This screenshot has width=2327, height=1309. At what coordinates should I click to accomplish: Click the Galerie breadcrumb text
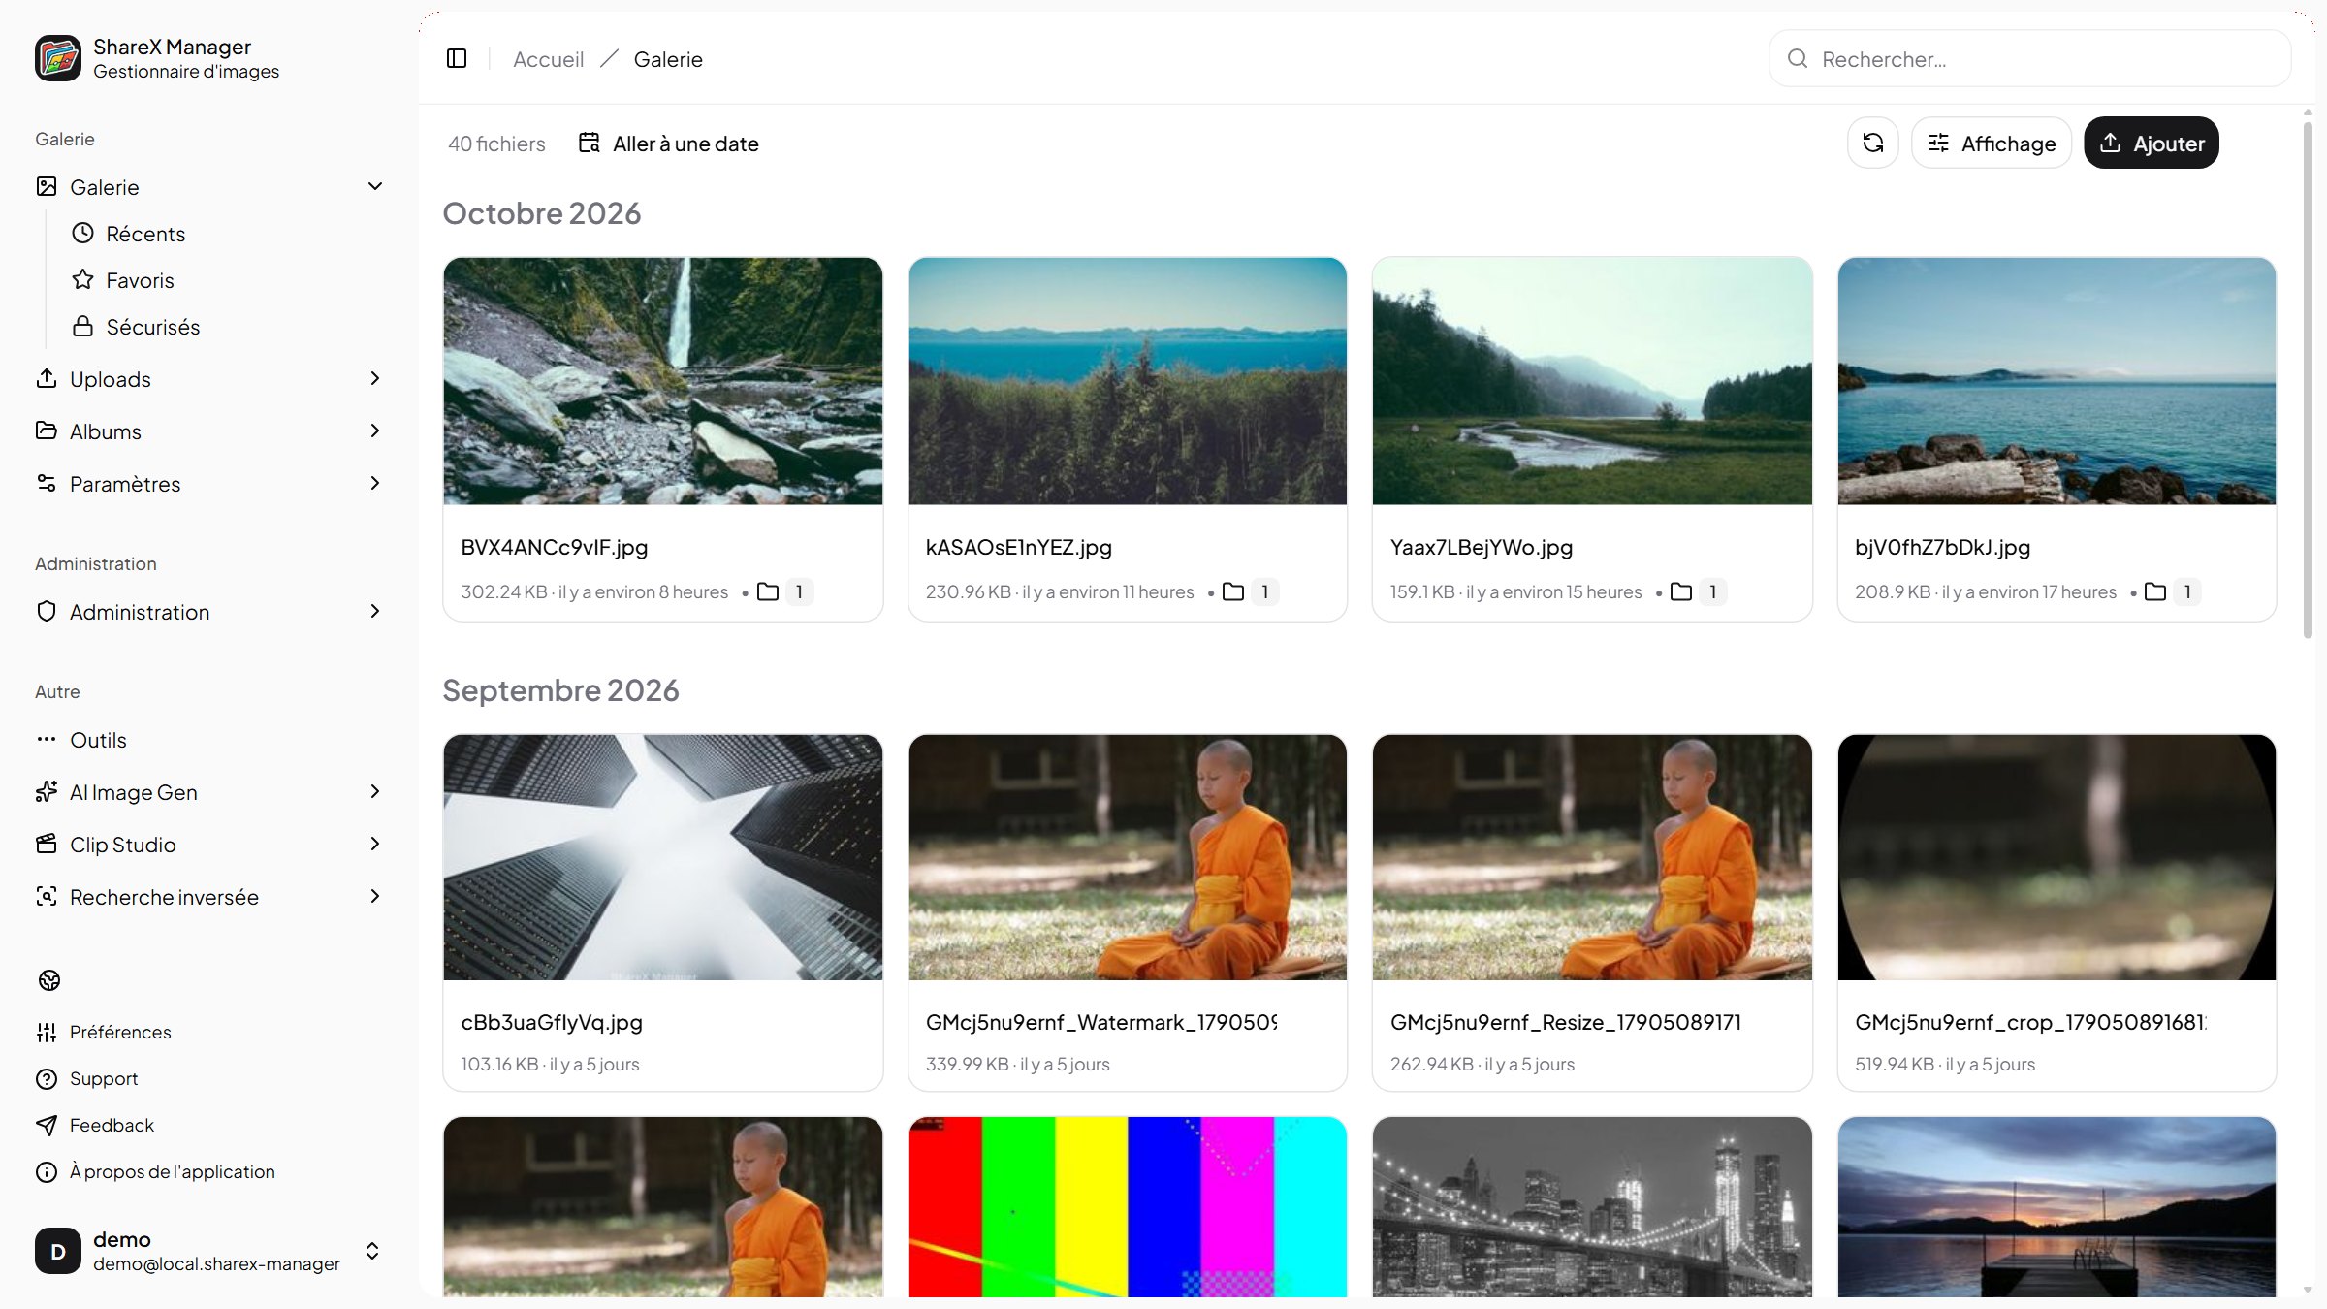[668, 59]
